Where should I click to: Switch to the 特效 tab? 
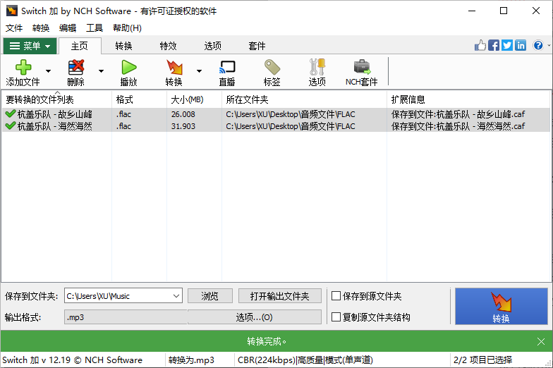pos(168,46)
